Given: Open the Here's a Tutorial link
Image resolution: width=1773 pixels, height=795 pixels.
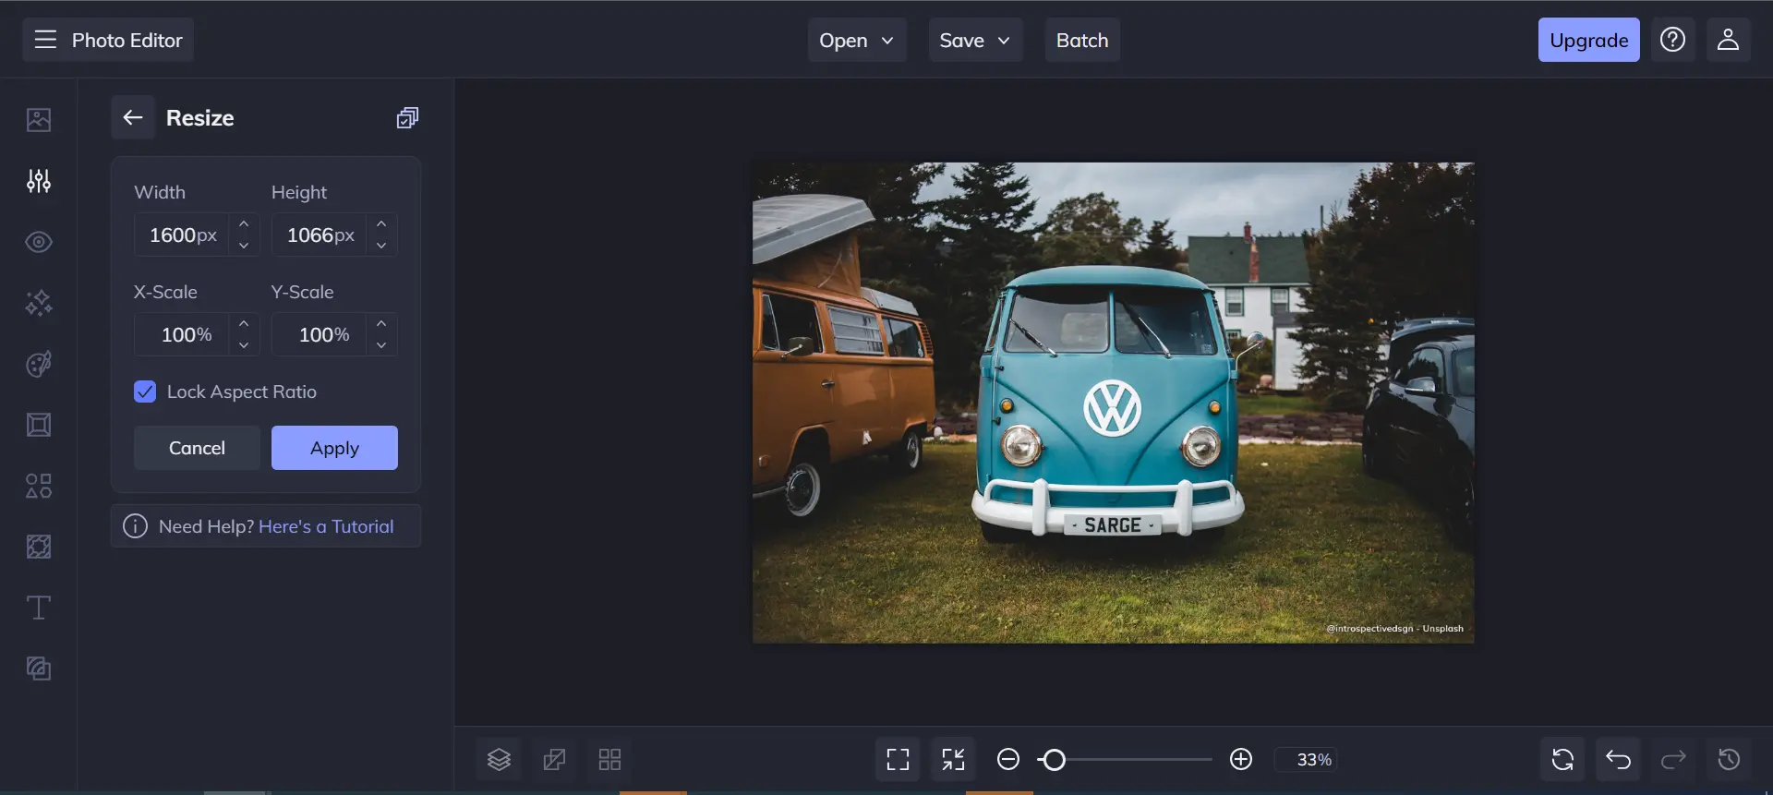Looking at the screenshot, I should (x=326, y=526).
